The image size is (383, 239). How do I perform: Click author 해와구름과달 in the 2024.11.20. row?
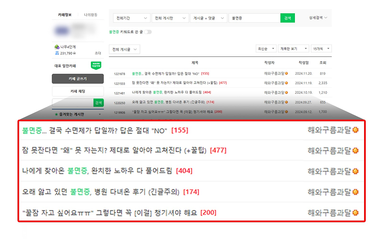[x=274, y=74]
